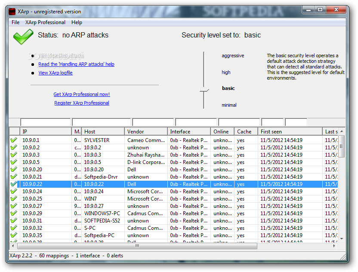Set security level to minimal
Viewport: 358px width, 272px height.
tap(229, 105)
